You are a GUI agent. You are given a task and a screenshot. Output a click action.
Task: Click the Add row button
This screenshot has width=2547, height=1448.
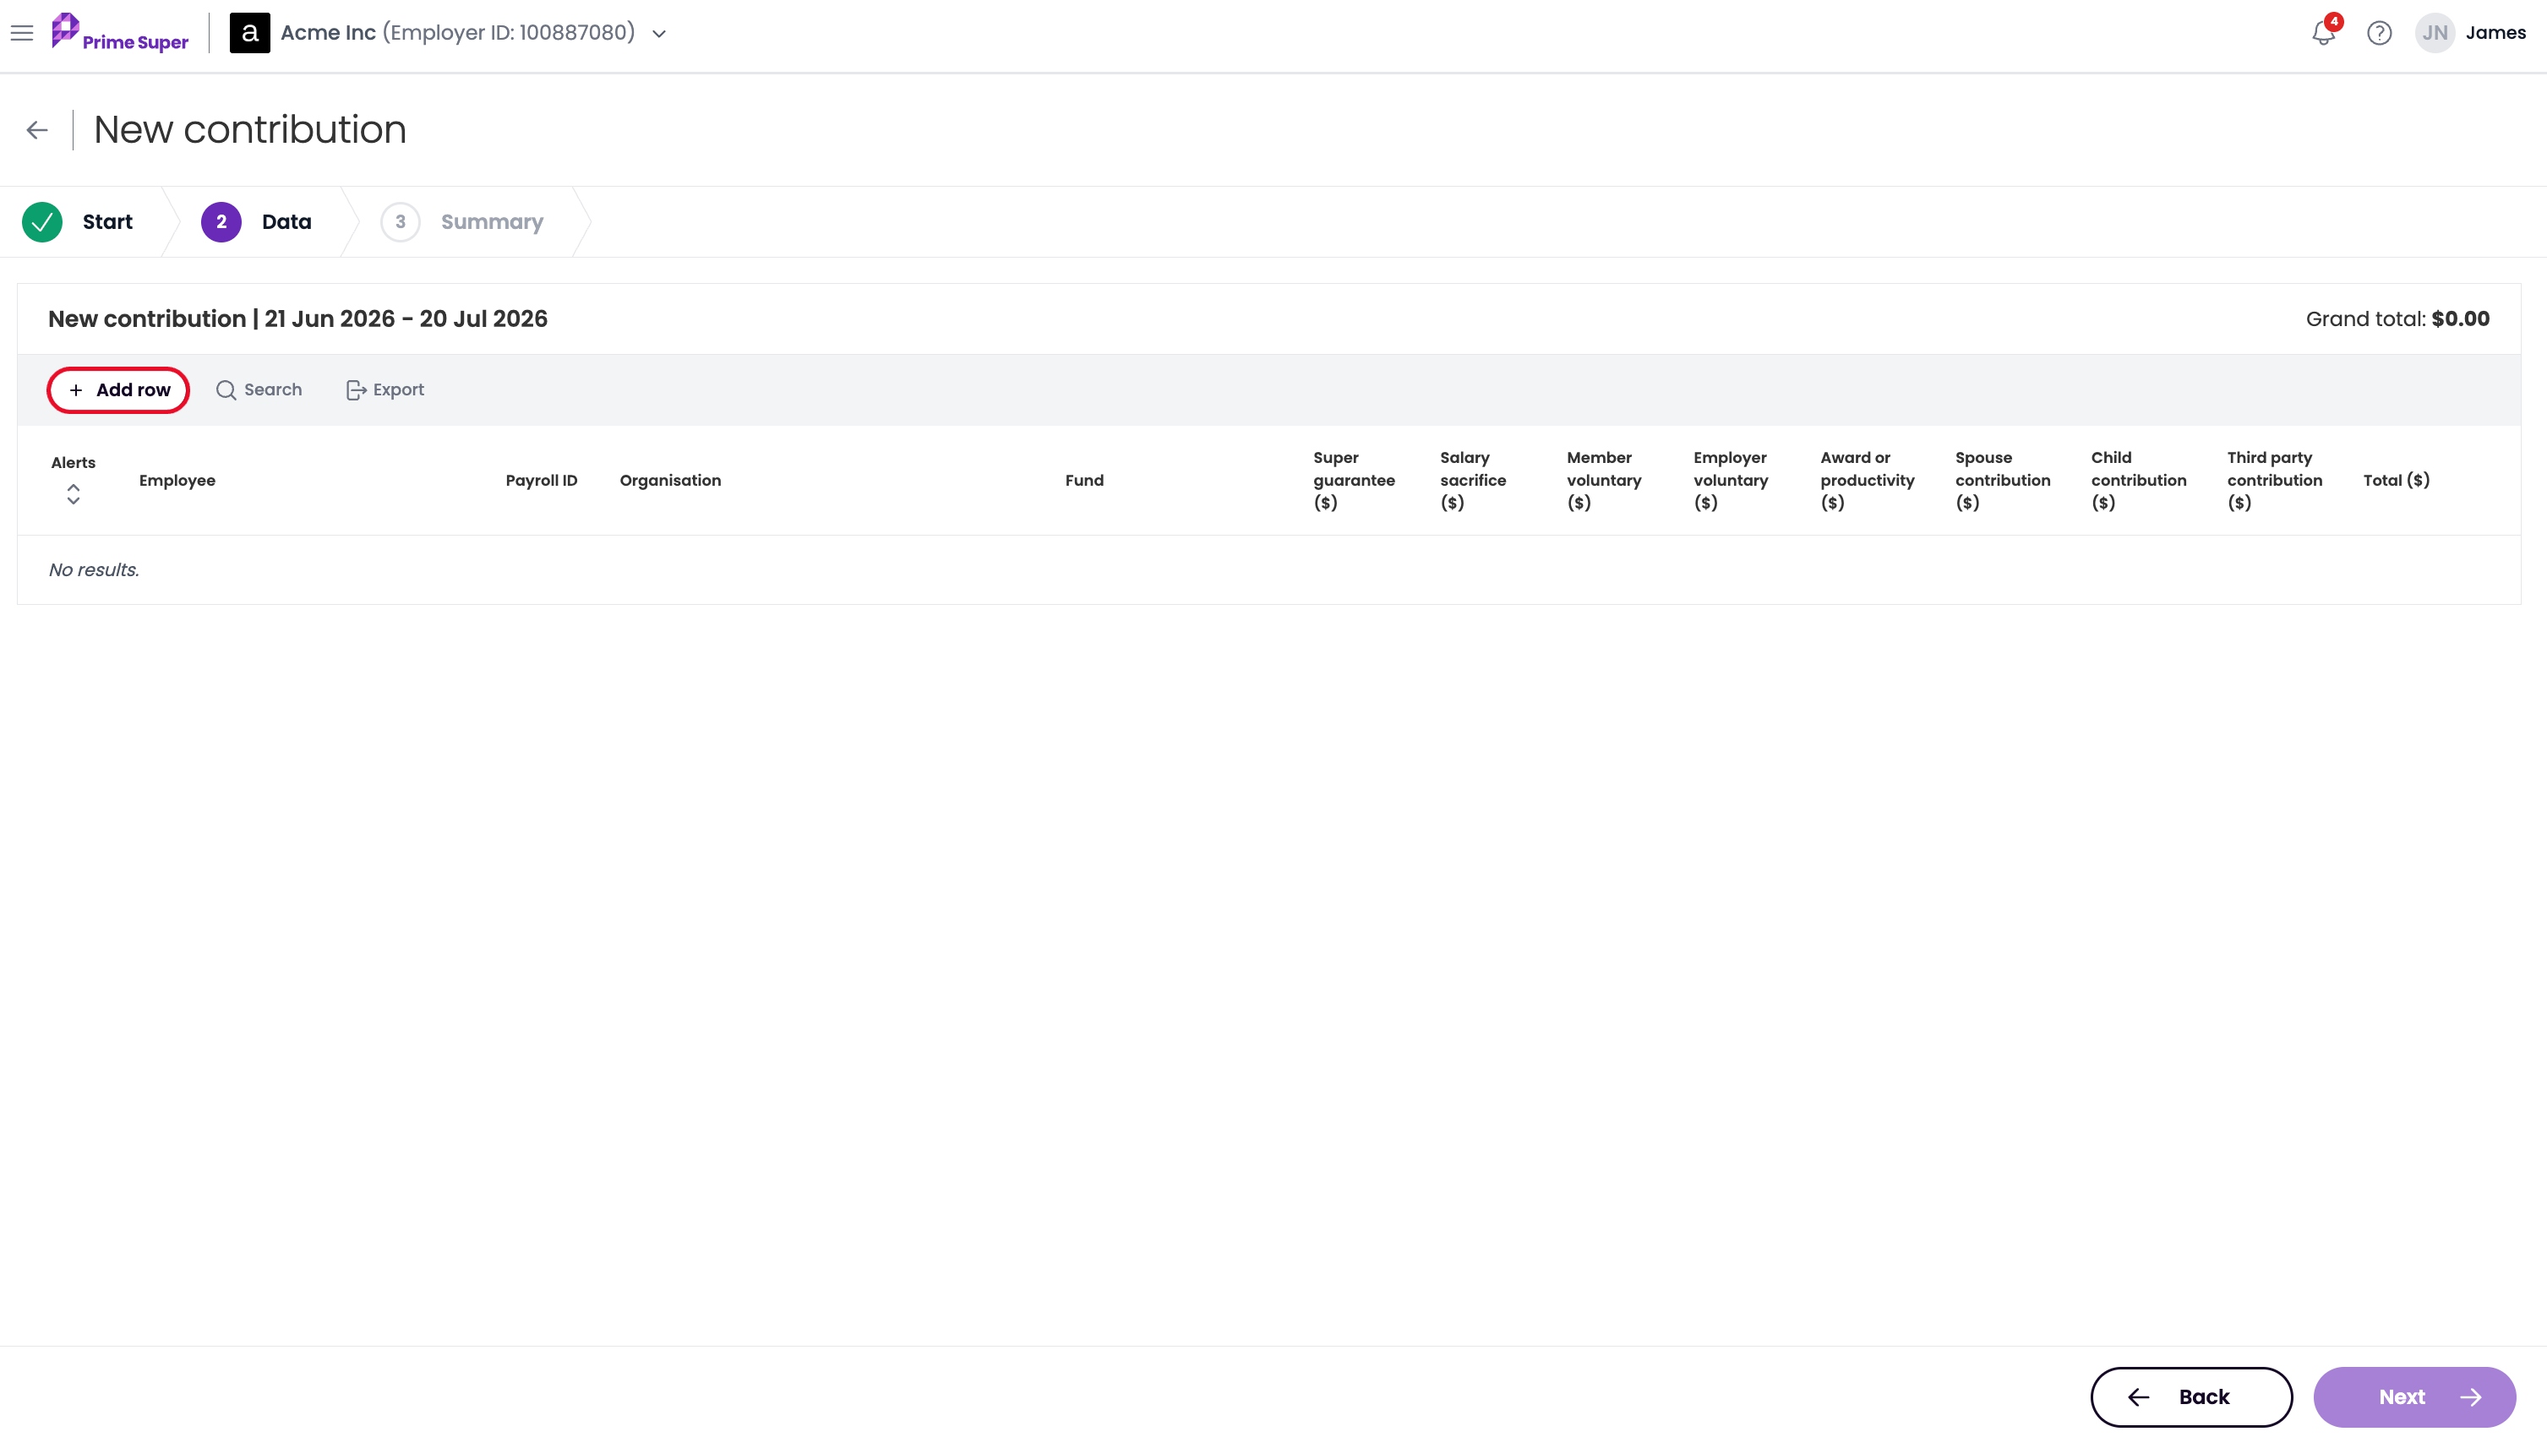(x=118, y=389)
